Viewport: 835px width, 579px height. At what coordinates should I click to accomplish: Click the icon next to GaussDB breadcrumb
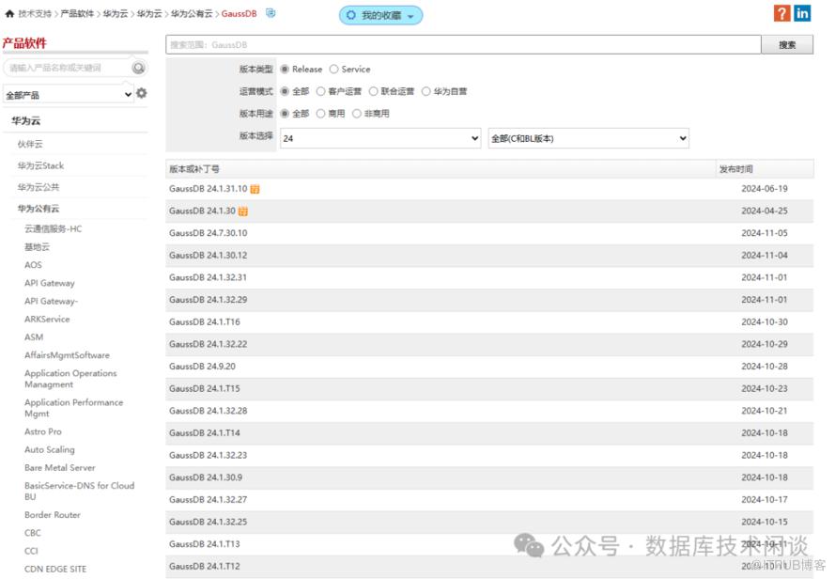point(271,13)
